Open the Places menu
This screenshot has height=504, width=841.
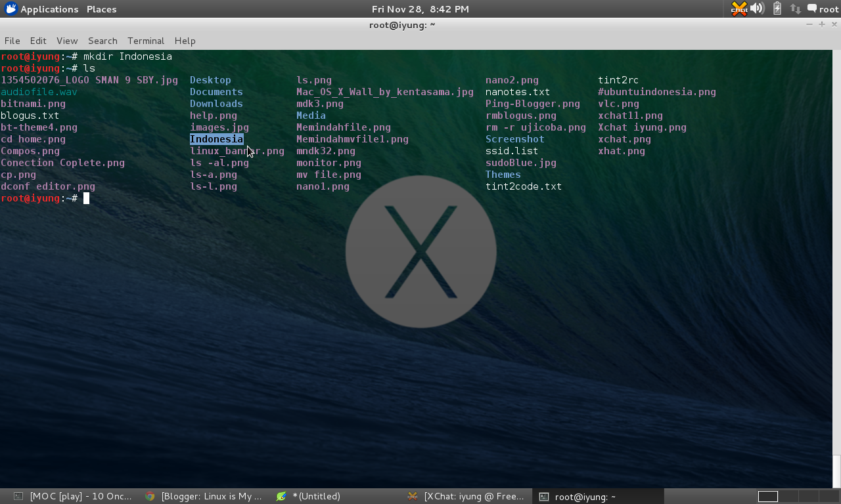tap(101, 9)
